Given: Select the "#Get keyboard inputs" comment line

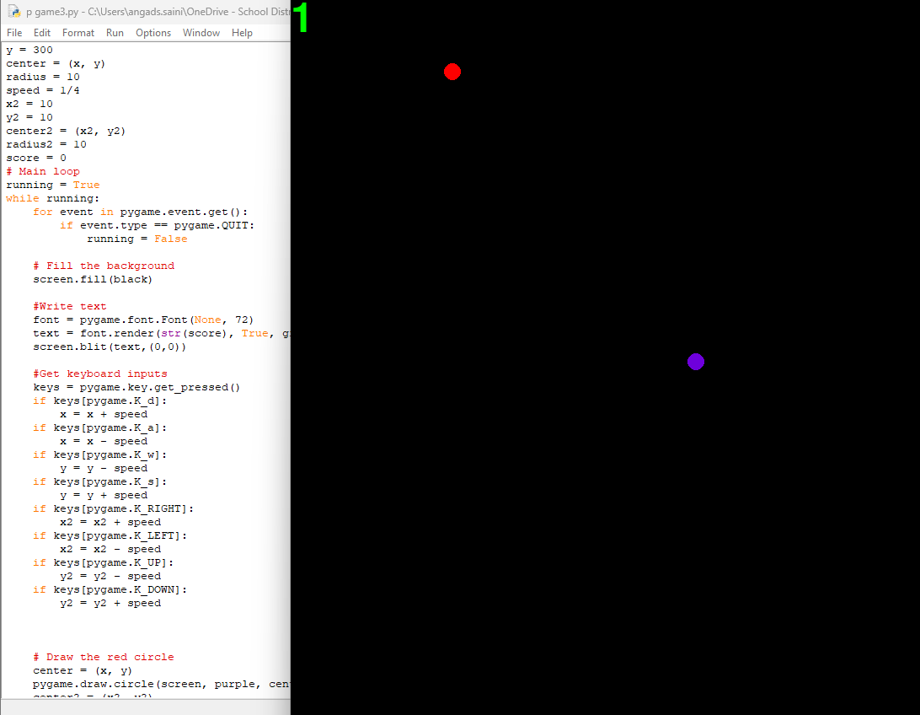Looking at the screenshot, I should click(x=100, y=374).
